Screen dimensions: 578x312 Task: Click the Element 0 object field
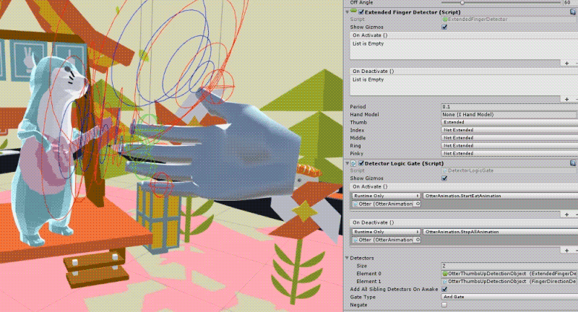coord(509,274)
